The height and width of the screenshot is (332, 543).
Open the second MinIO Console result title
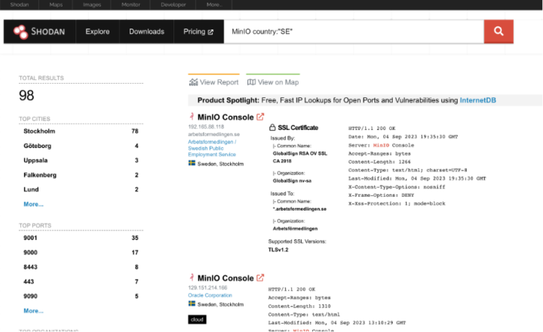click(225, 278)
